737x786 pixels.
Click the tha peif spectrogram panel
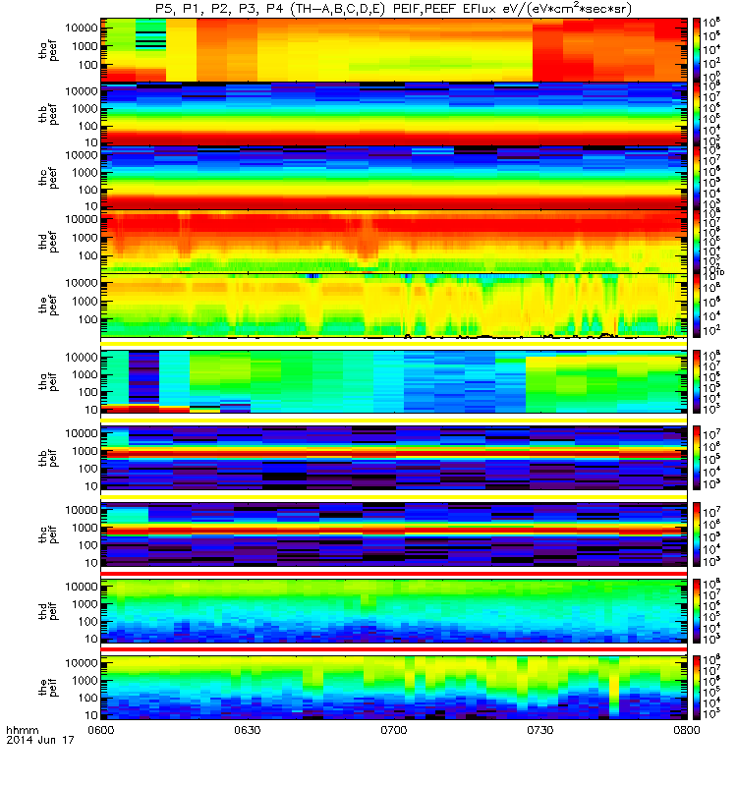pyautogui.click(x=394, y=382)
